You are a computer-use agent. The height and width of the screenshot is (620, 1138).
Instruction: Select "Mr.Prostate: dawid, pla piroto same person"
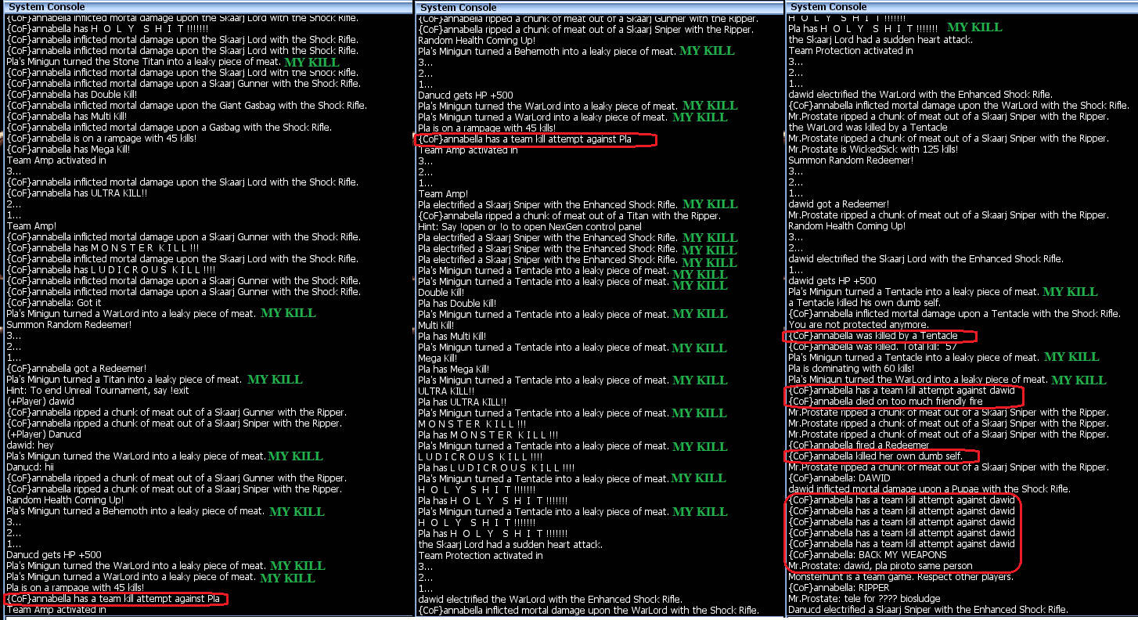click(881, 565)
